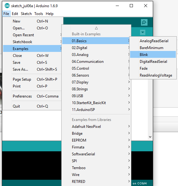
Task: Close the Arduino window
Action: (146, 6)
